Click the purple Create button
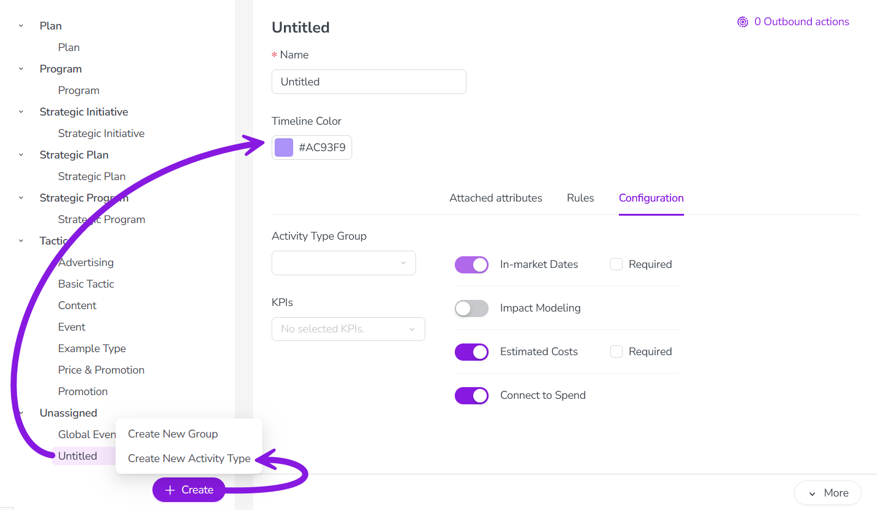Viewport: 877px width, 510px height. tap(189, 490)
